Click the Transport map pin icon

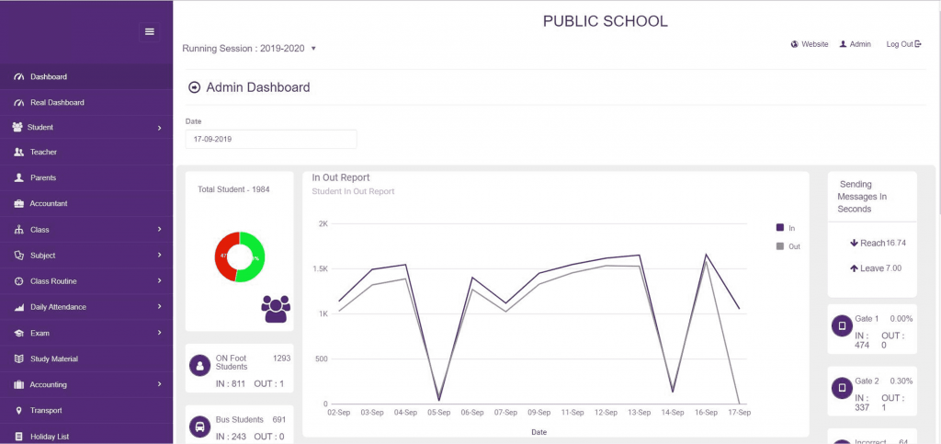pos(18,410)
